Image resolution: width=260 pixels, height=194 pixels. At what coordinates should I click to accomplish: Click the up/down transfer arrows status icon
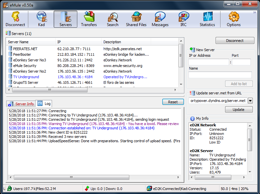click(x=87, y=188)
